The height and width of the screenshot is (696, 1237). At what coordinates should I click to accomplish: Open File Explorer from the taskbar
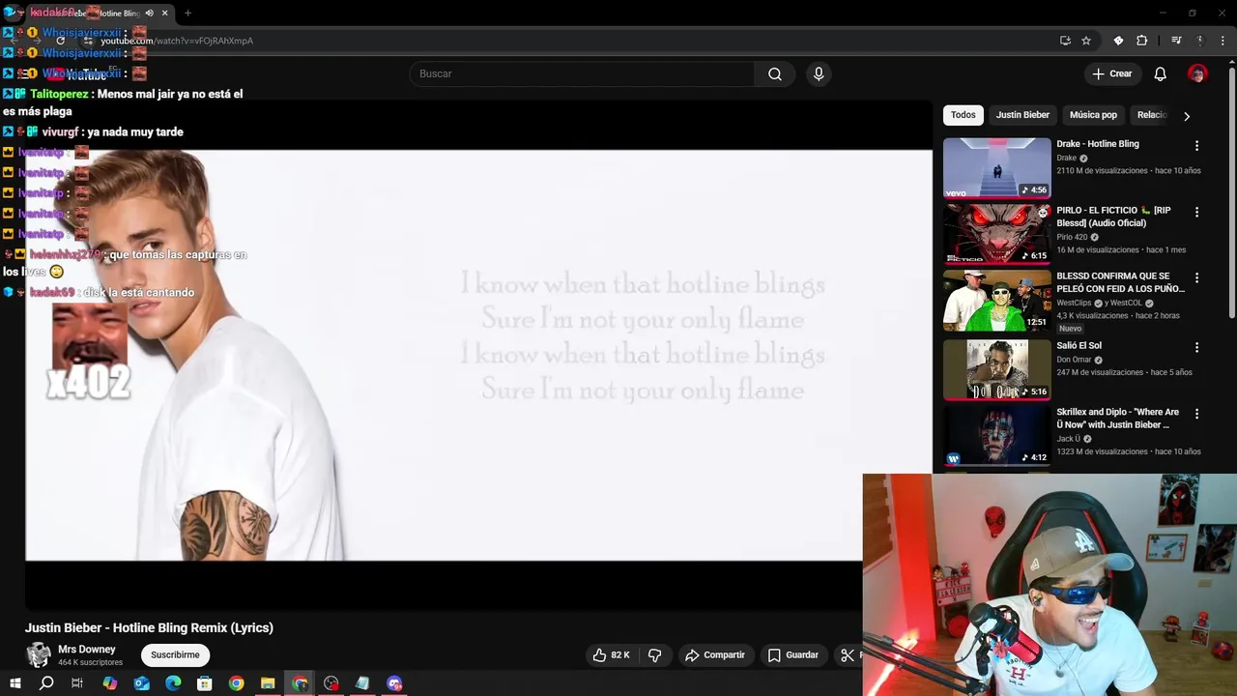click(x=268, y=683)
